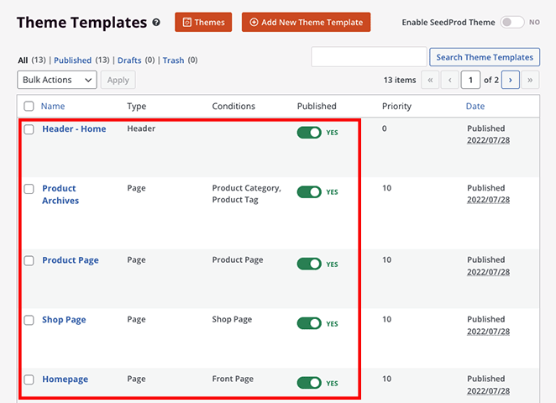Screen dimensions: 556x403
Task: Tick the select-all checkbox in header
Action: tap(29, 107)
